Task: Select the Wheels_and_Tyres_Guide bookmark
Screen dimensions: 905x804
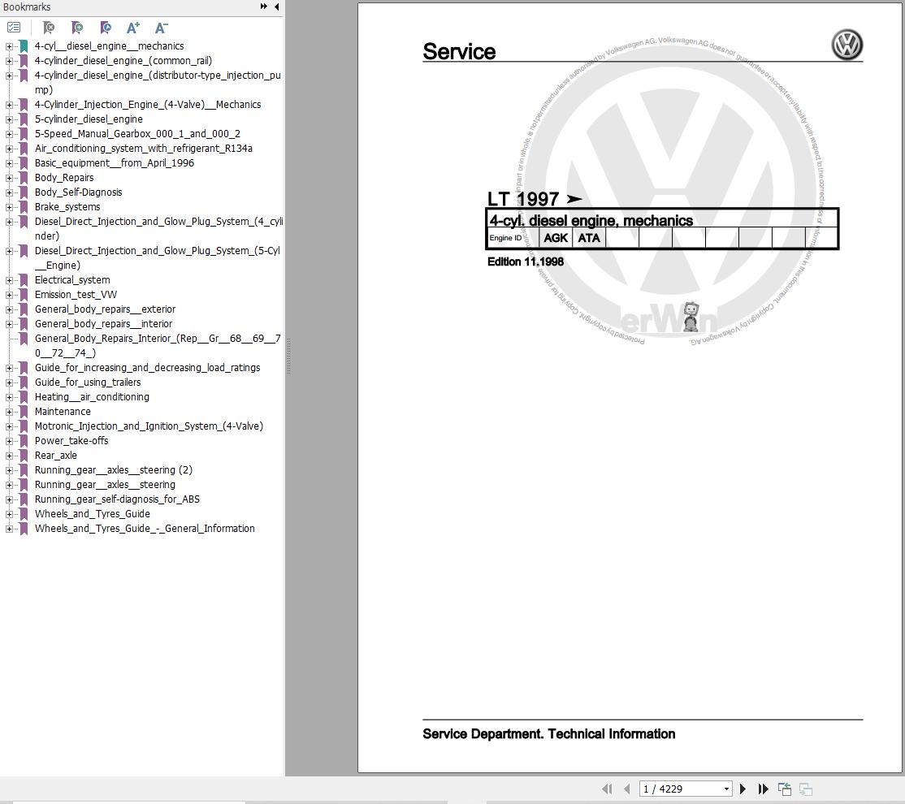Action: pyautogui.click(x=93, y=514)
